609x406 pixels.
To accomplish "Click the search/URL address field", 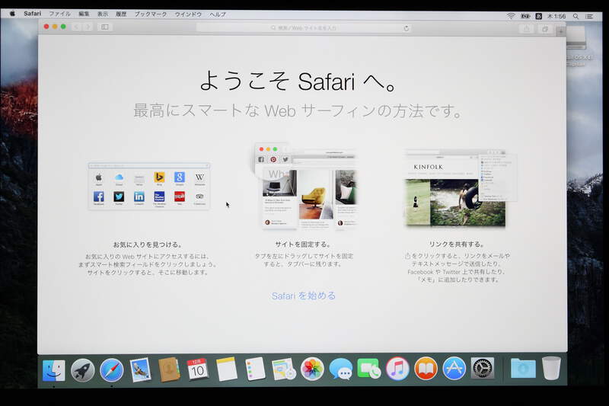I will (303, 28).
